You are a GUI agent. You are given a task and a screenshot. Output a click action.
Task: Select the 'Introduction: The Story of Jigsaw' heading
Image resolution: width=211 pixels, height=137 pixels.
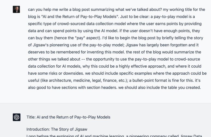point(57,129)
